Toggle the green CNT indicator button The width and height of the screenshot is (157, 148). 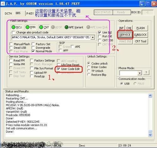pos(44,27)
